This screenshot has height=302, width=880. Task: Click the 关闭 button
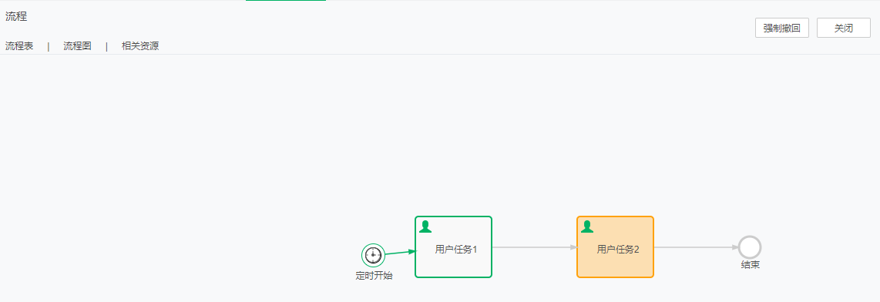[844, 28]
